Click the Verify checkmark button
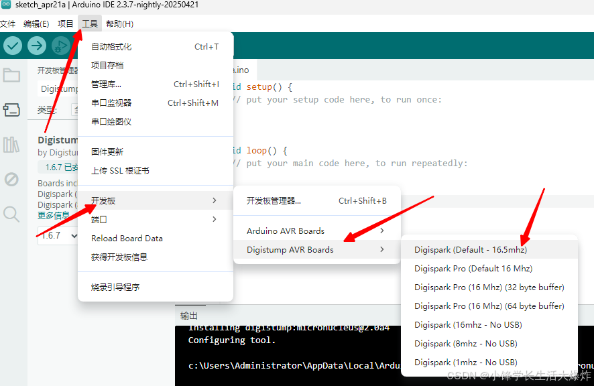 click(13, 46)
